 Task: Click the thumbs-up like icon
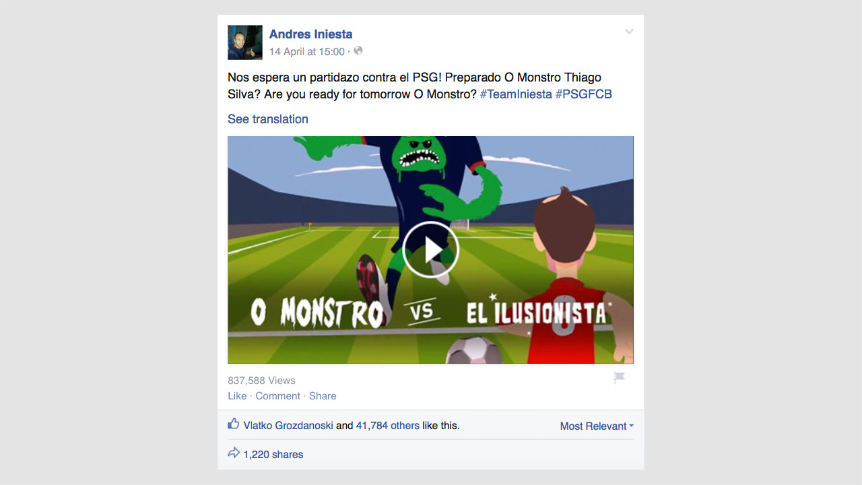(234, 424)
